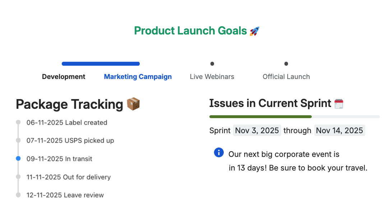The width and height of the screenshot is (390, 219).
Task: Click the calendar emoji beside Sprint heading
Action: coord(339,104)
